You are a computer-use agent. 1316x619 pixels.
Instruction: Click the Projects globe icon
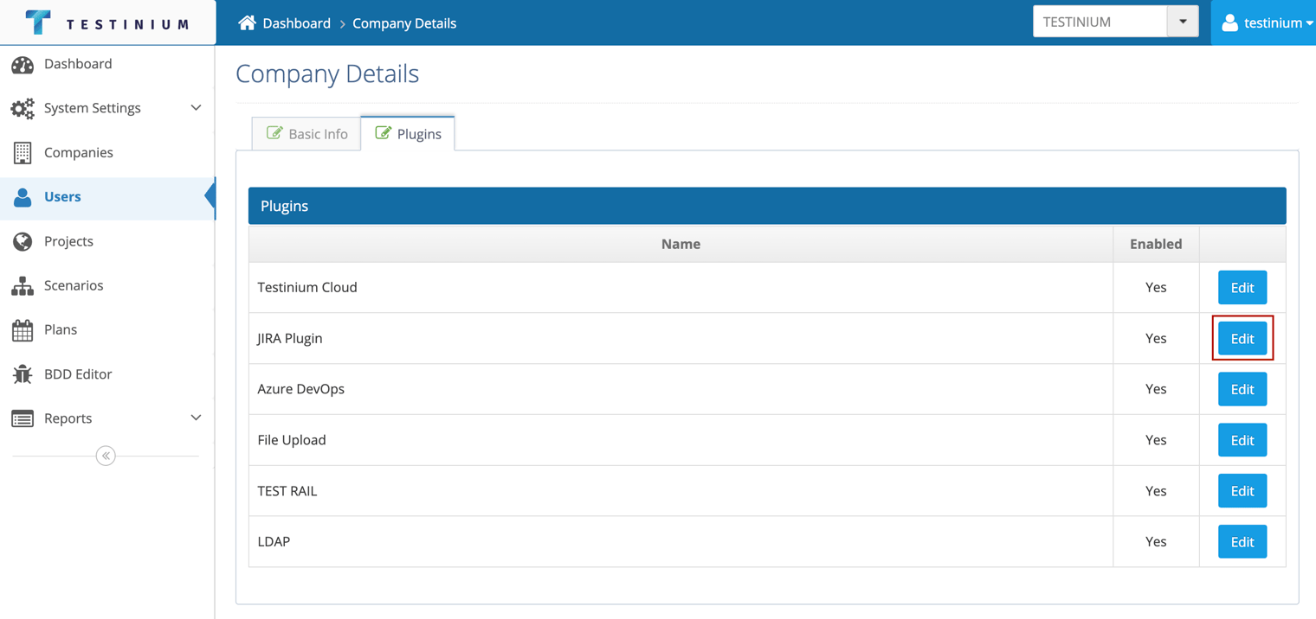pyautogui.click(x=23, y=241)
